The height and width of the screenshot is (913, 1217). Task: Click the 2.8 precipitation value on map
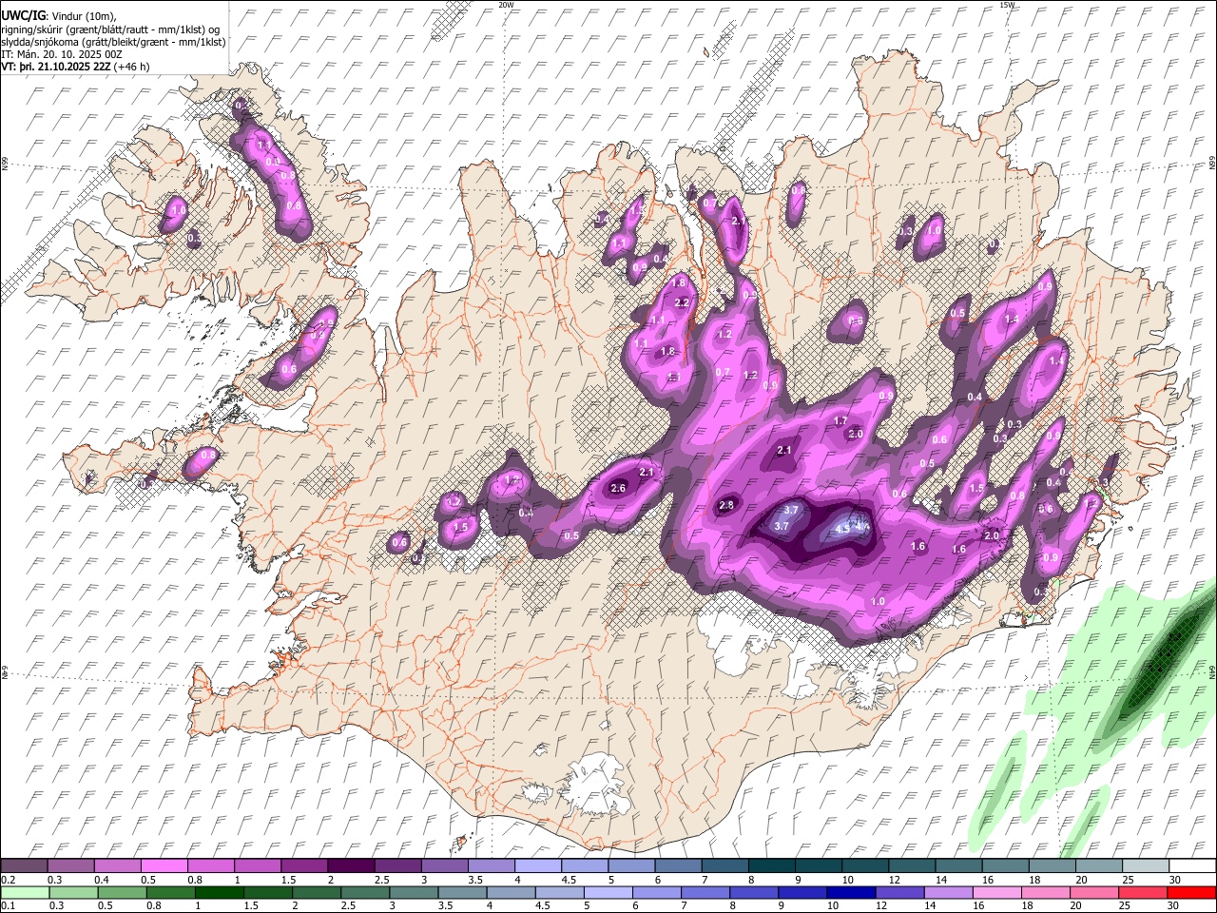coord(726,505)
